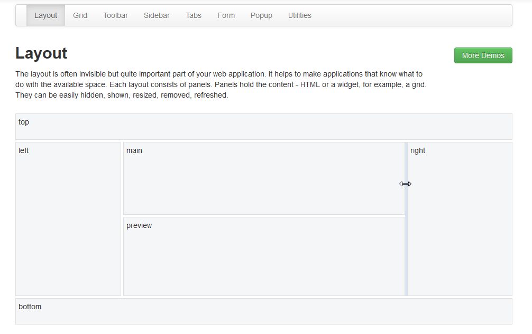
Task: Click inside the top panel
Action: tap(264, 127)
